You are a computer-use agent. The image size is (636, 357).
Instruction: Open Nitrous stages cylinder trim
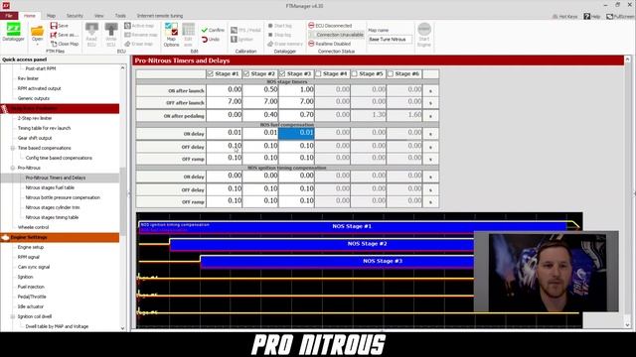(x=53, y=207)
